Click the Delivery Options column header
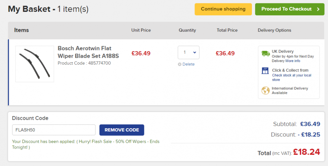The width and height of the screenshot is (328, 166). click(x=274, y=30)
